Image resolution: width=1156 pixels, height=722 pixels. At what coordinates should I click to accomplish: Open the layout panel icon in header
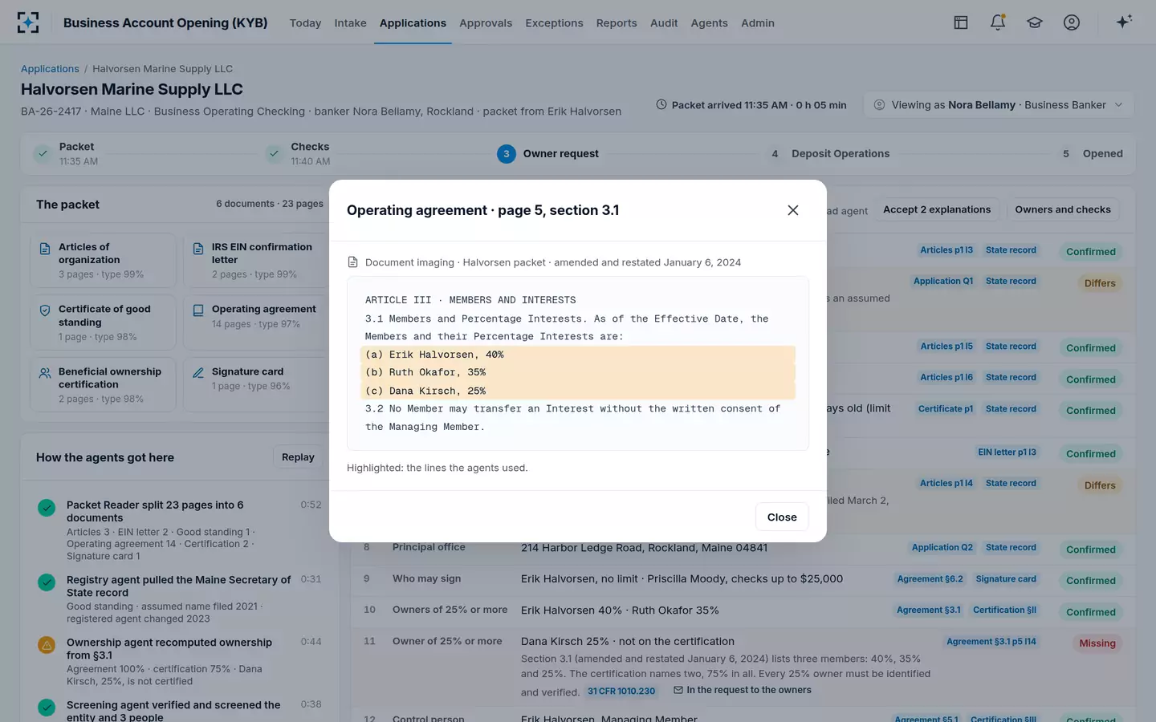961,22
